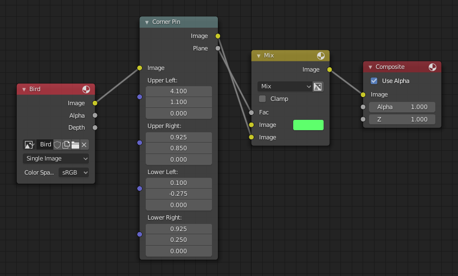Click Lower Right vector input socket
Image resolution: width=458 pixels, height=276 pixels.
click(140, 234)
